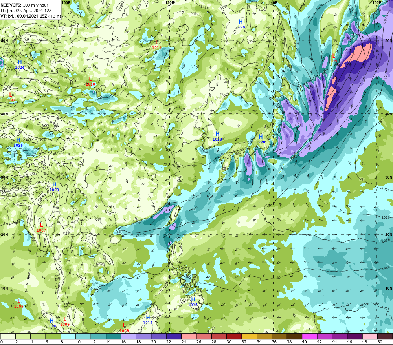Click the dark purple legend swatch between 44 and 46
This screenshot has height=345, width=393.
[x=340, y=336]
